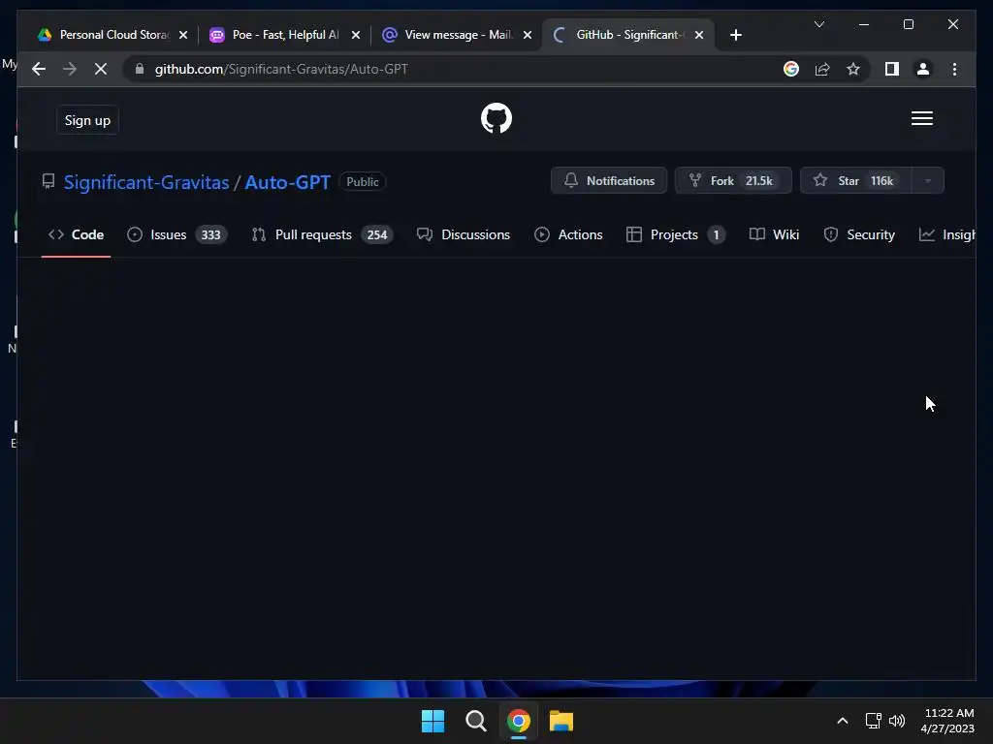993x744 pixels.
Task: Click the address bar URL field
Action: (x=456, y=69)
